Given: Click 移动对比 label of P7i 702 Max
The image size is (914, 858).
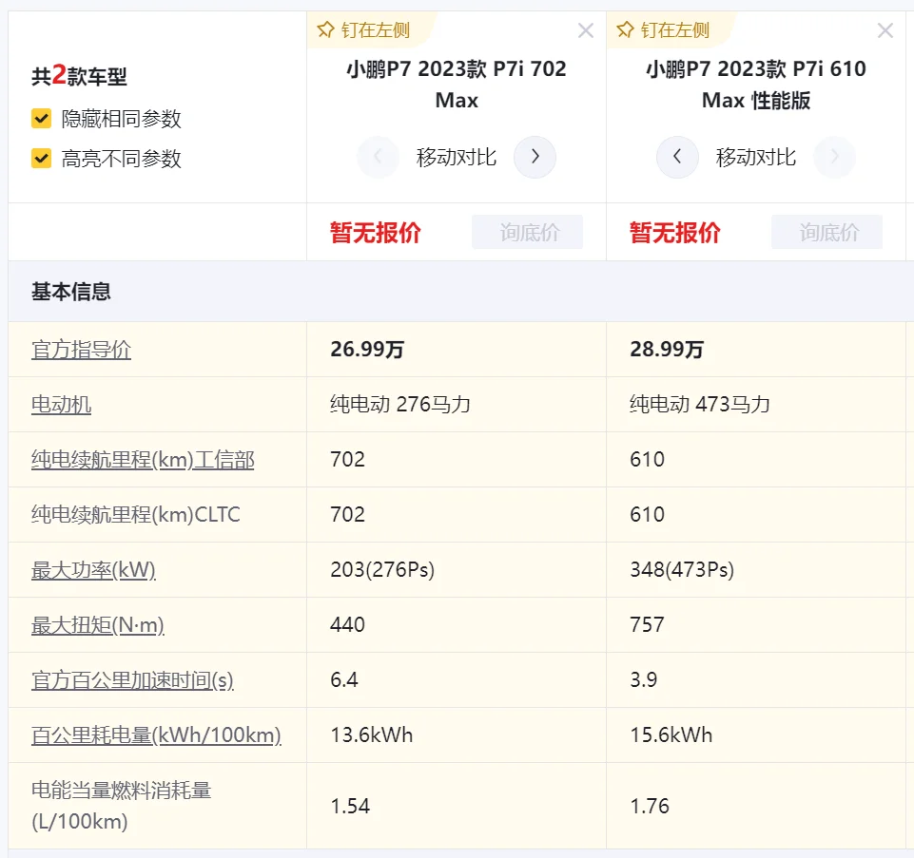Looking at the screenshot, I should tap(457, 158).
